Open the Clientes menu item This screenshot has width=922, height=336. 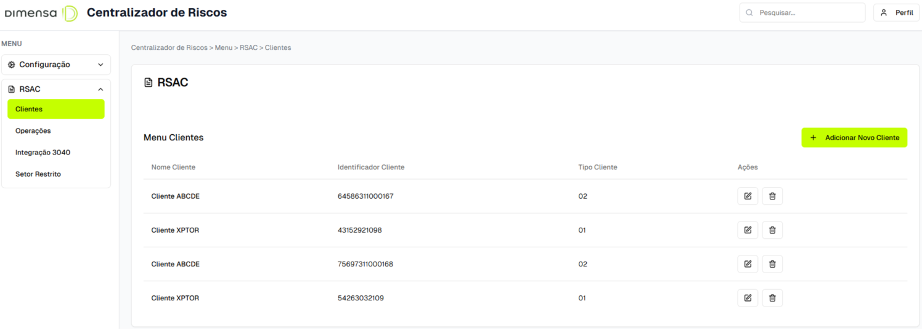pyautogui.click(x=55, y=109)
